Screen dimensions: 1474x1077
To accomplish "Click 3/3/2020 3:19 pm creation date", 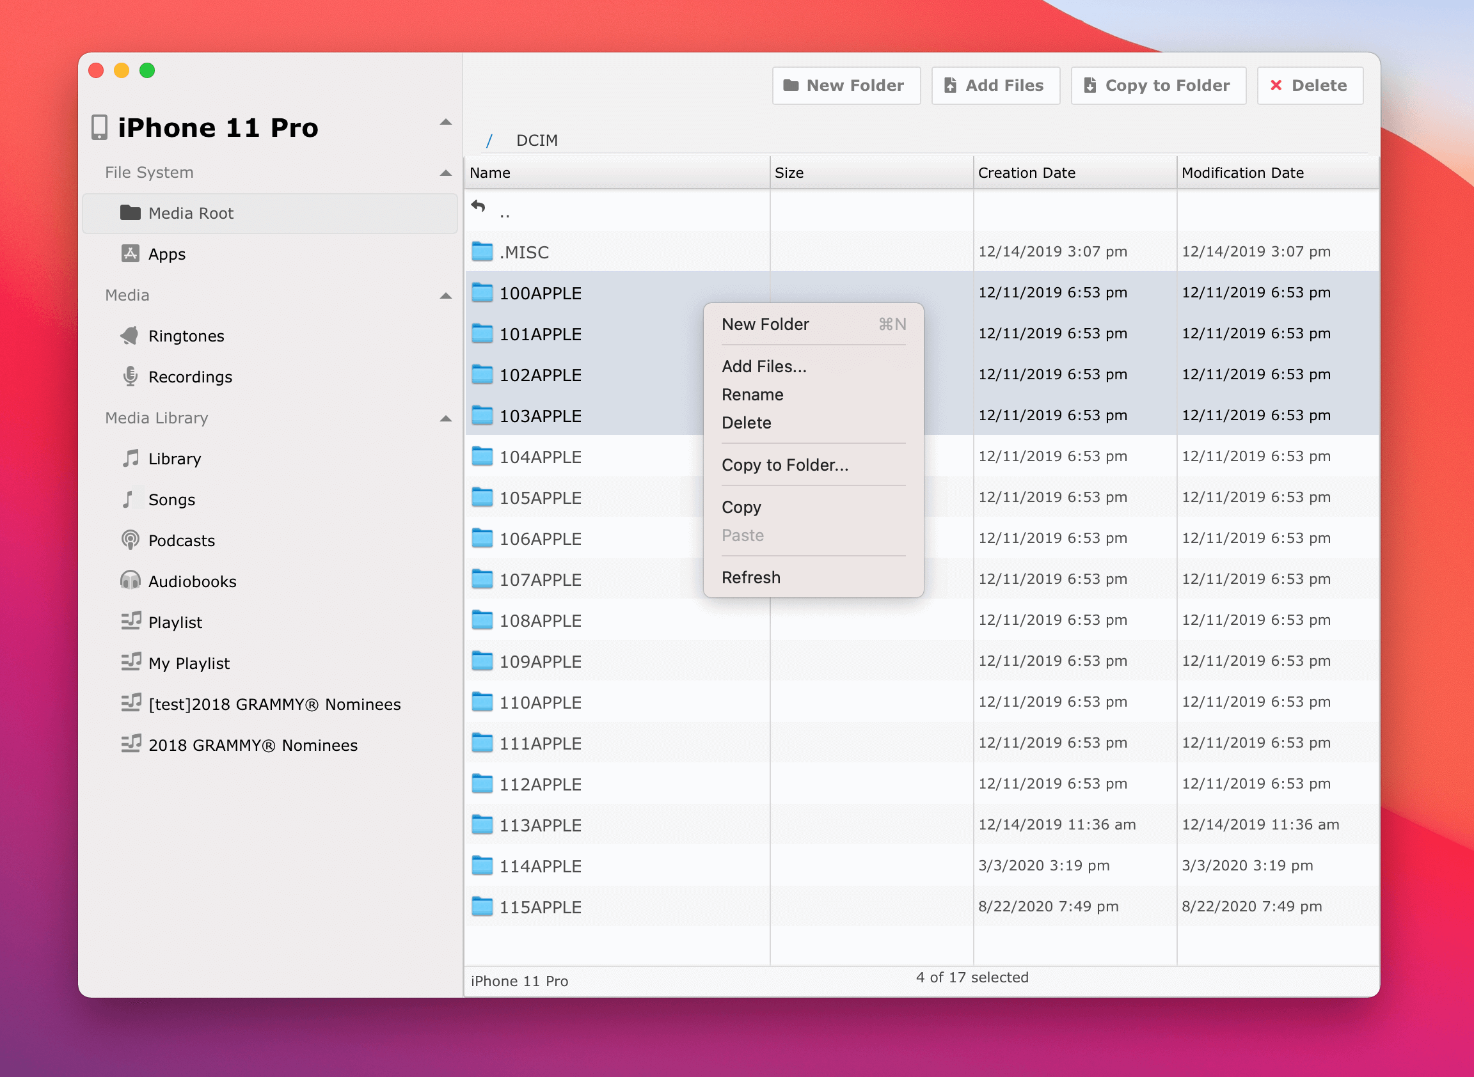I will click(x=1043, y=866).
